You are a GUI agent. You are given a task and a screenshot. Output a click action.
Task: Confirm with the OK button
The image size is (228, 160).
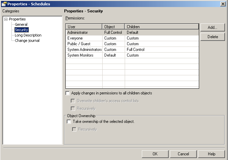pyautogui.click(x=155, y=154)
